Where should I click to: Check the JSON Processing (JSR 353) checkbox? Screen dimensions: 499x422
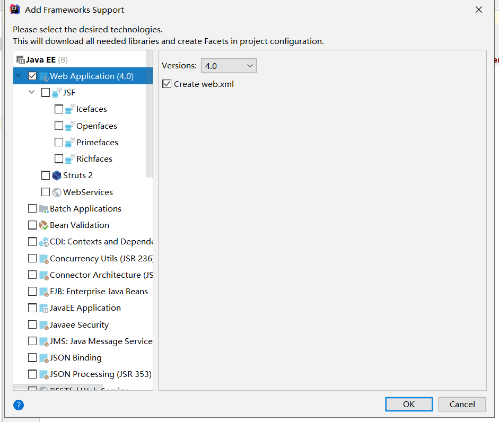click(x=32, y=374)
